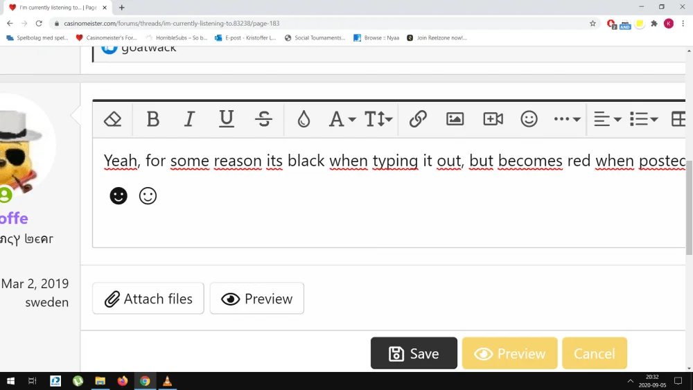This screenshot has height=390, width=693.
Task: Click the Attach files button
Action: (x=148, y=299)
